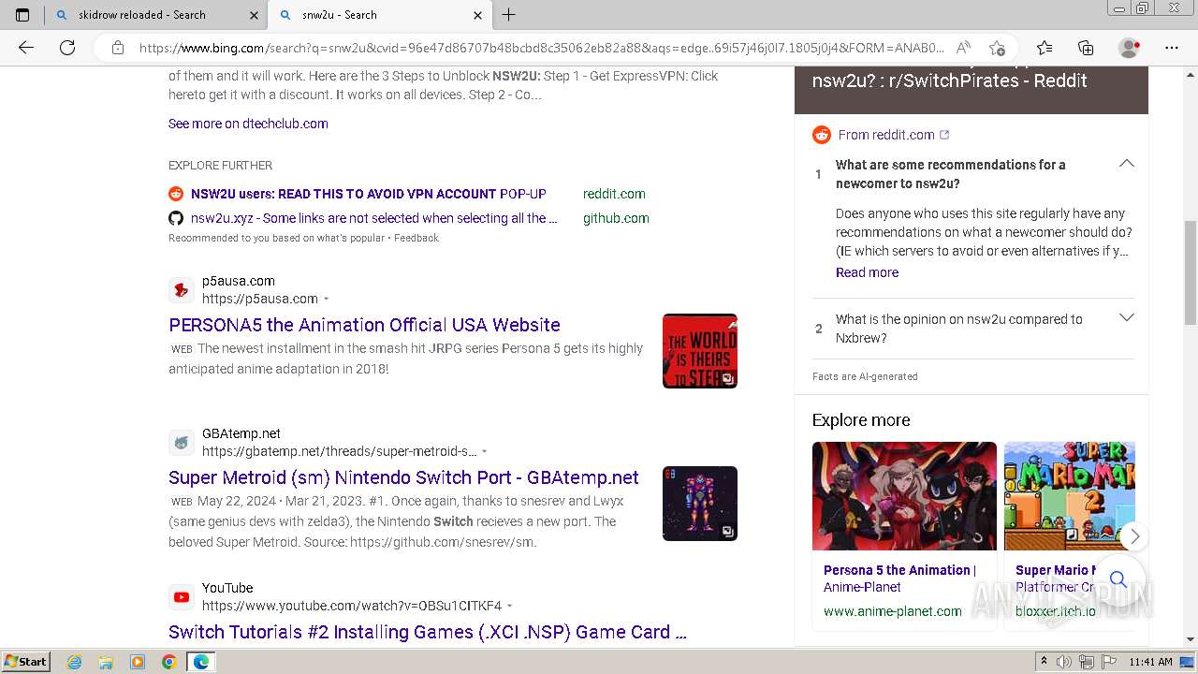This screenshot has height=674, width=1198.
Task: Click the taskbar clock 11:41 AM
Action: point(1150,662)
